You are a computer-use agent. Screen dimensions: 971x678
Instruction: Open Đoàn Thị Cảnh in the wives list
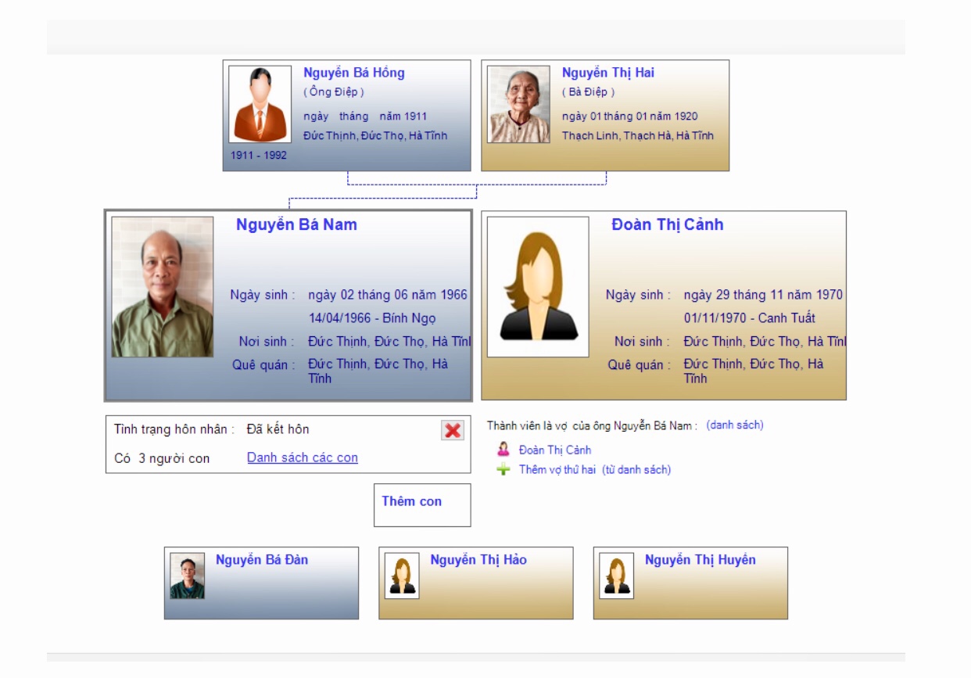click(555, 450)
